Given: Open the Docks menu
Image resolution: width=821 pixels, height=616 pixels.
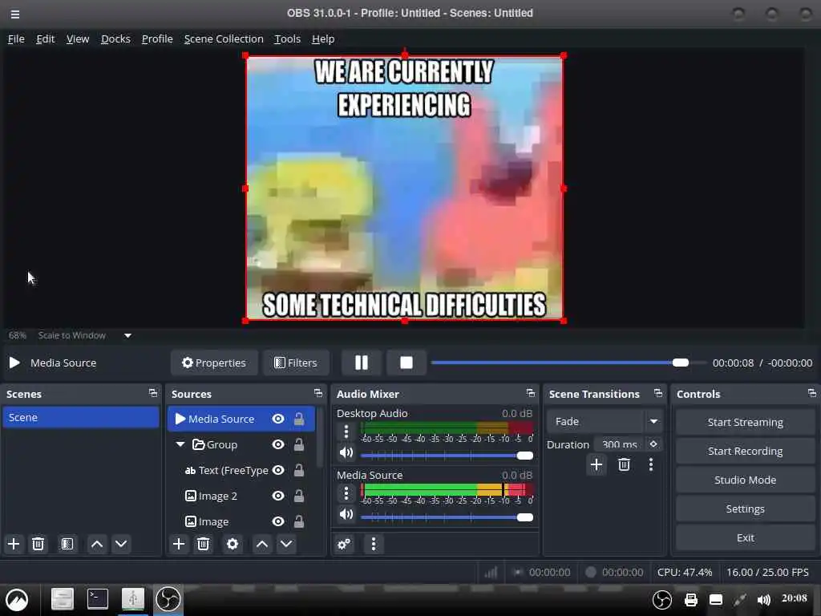Looking at the screenshot, I should tap(115, 39).
